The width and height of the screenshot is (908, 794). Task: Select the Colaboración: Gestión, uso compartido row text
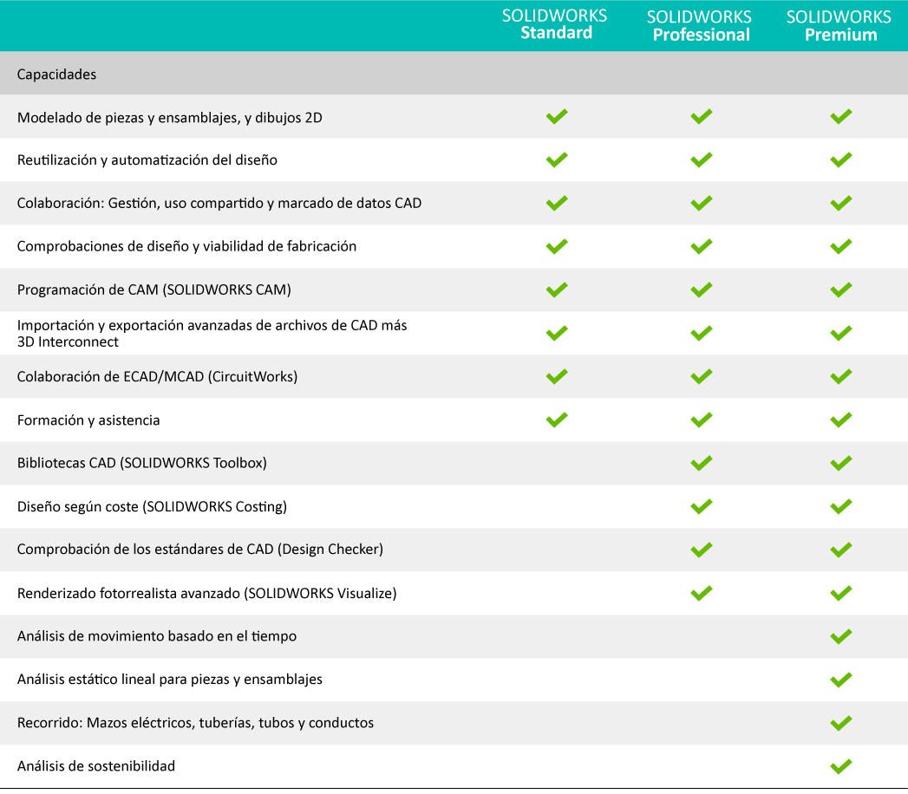[219, 203]
